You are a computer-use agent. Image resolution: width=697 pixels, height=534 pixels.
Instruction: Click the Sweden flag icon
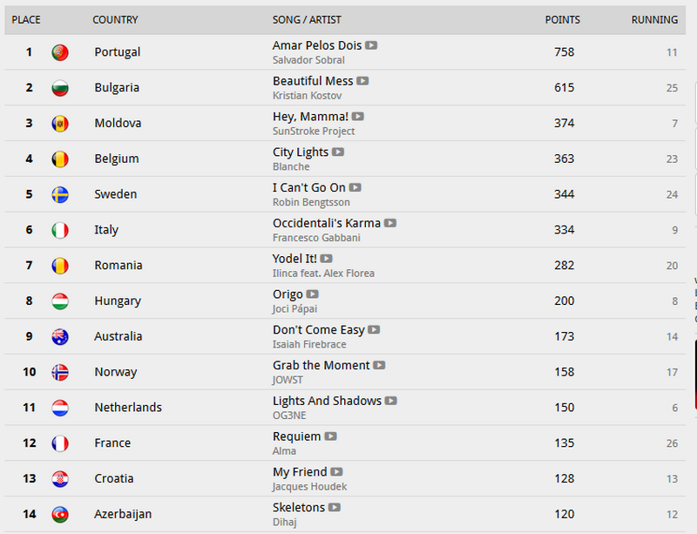pos(60,194)
